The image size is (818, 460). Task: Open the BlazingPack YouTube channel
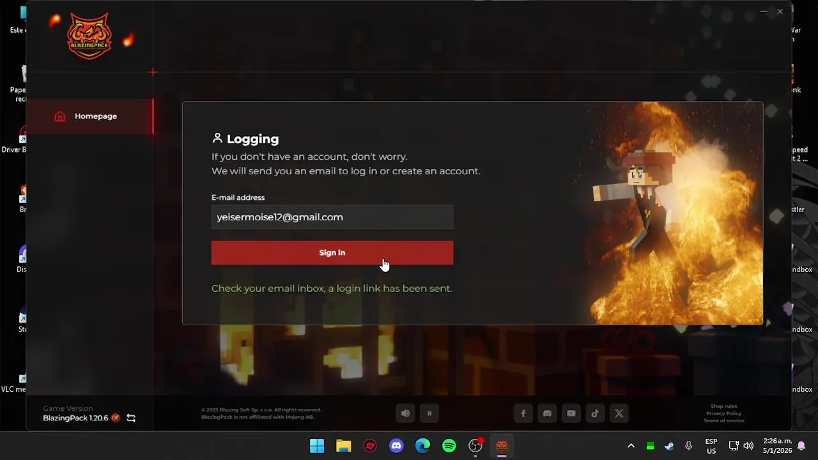point(571,413)
